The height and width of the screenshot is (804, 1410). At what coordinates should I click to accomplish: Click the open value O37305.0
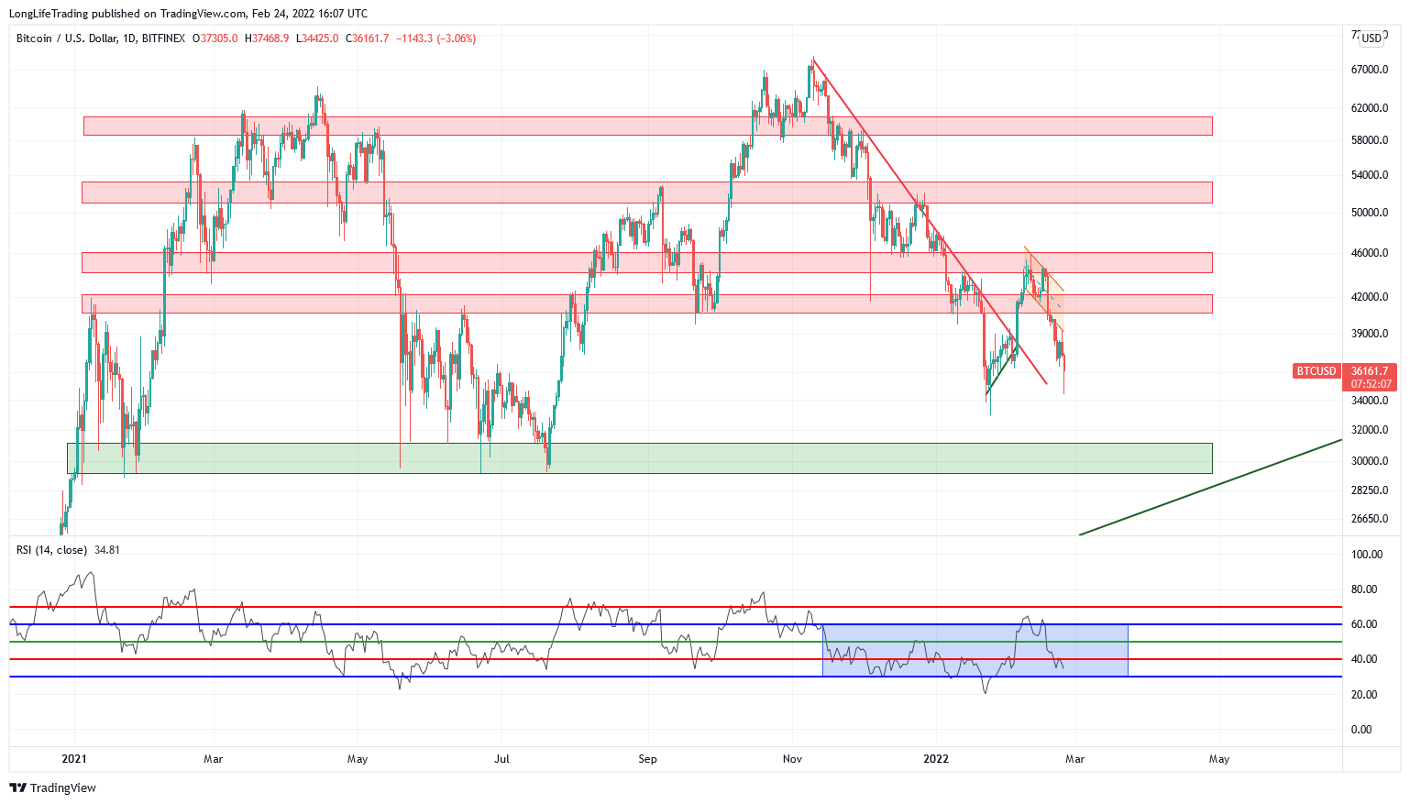(x=215, y=39)
